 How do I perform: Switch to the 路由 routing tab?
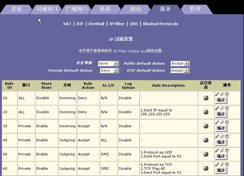(136, 9)
